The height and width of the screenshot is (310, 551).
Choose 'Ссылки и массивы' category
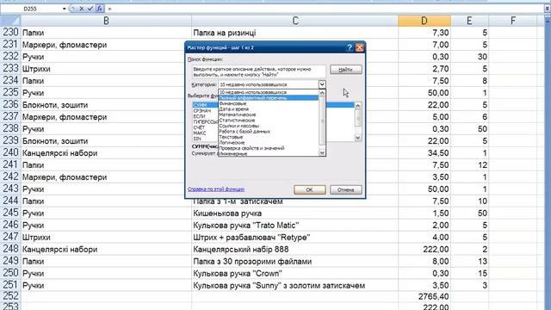pyautogui.click(x=268, y=126)
